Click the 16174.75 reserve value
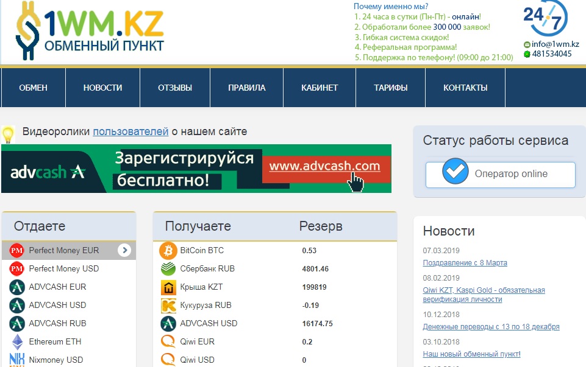586x367 pixels. (317, 324)
